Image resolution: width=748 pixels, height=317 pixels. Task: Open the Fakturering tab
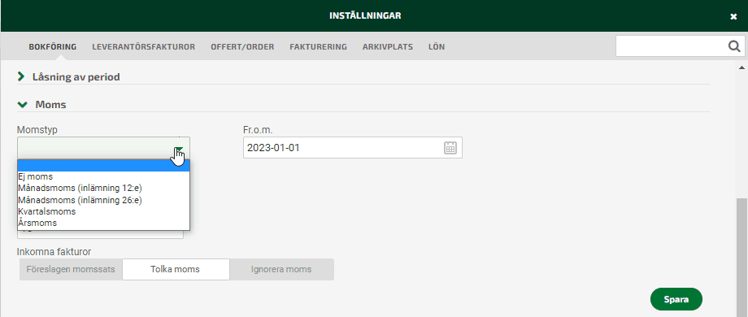pos(318,46)
